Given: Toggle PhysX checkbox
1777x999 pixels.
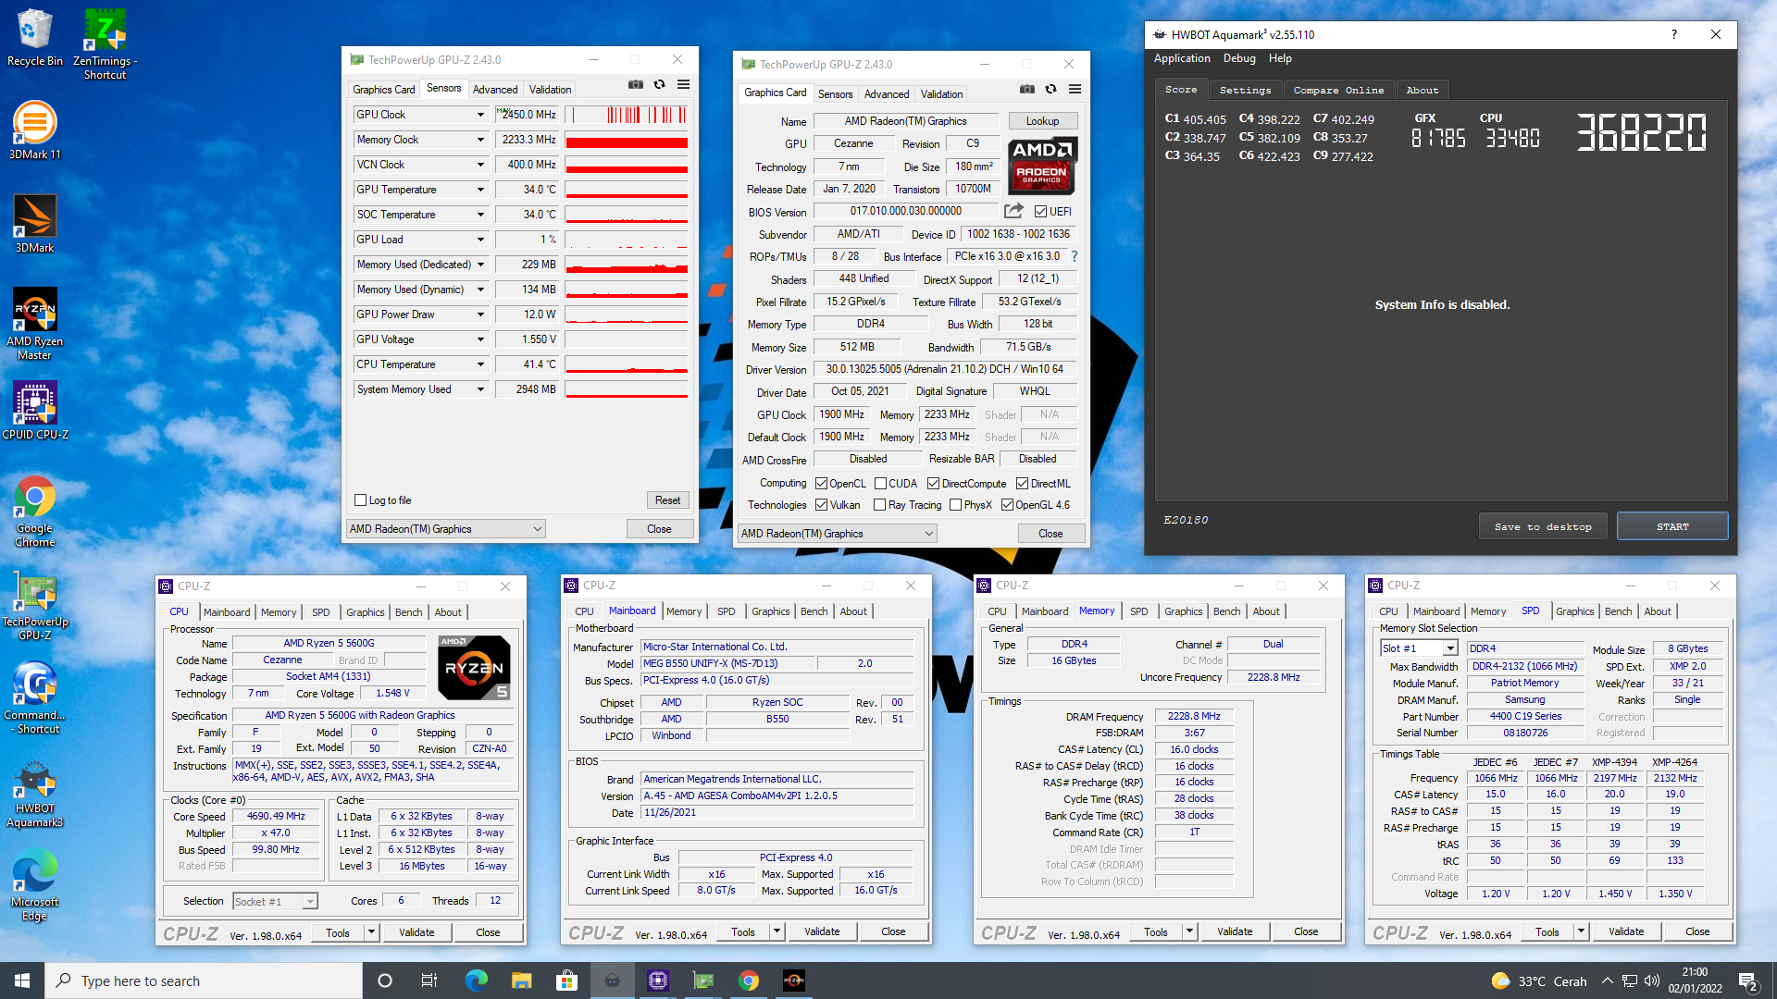Looking at the screenshot, I should point(955,505).
